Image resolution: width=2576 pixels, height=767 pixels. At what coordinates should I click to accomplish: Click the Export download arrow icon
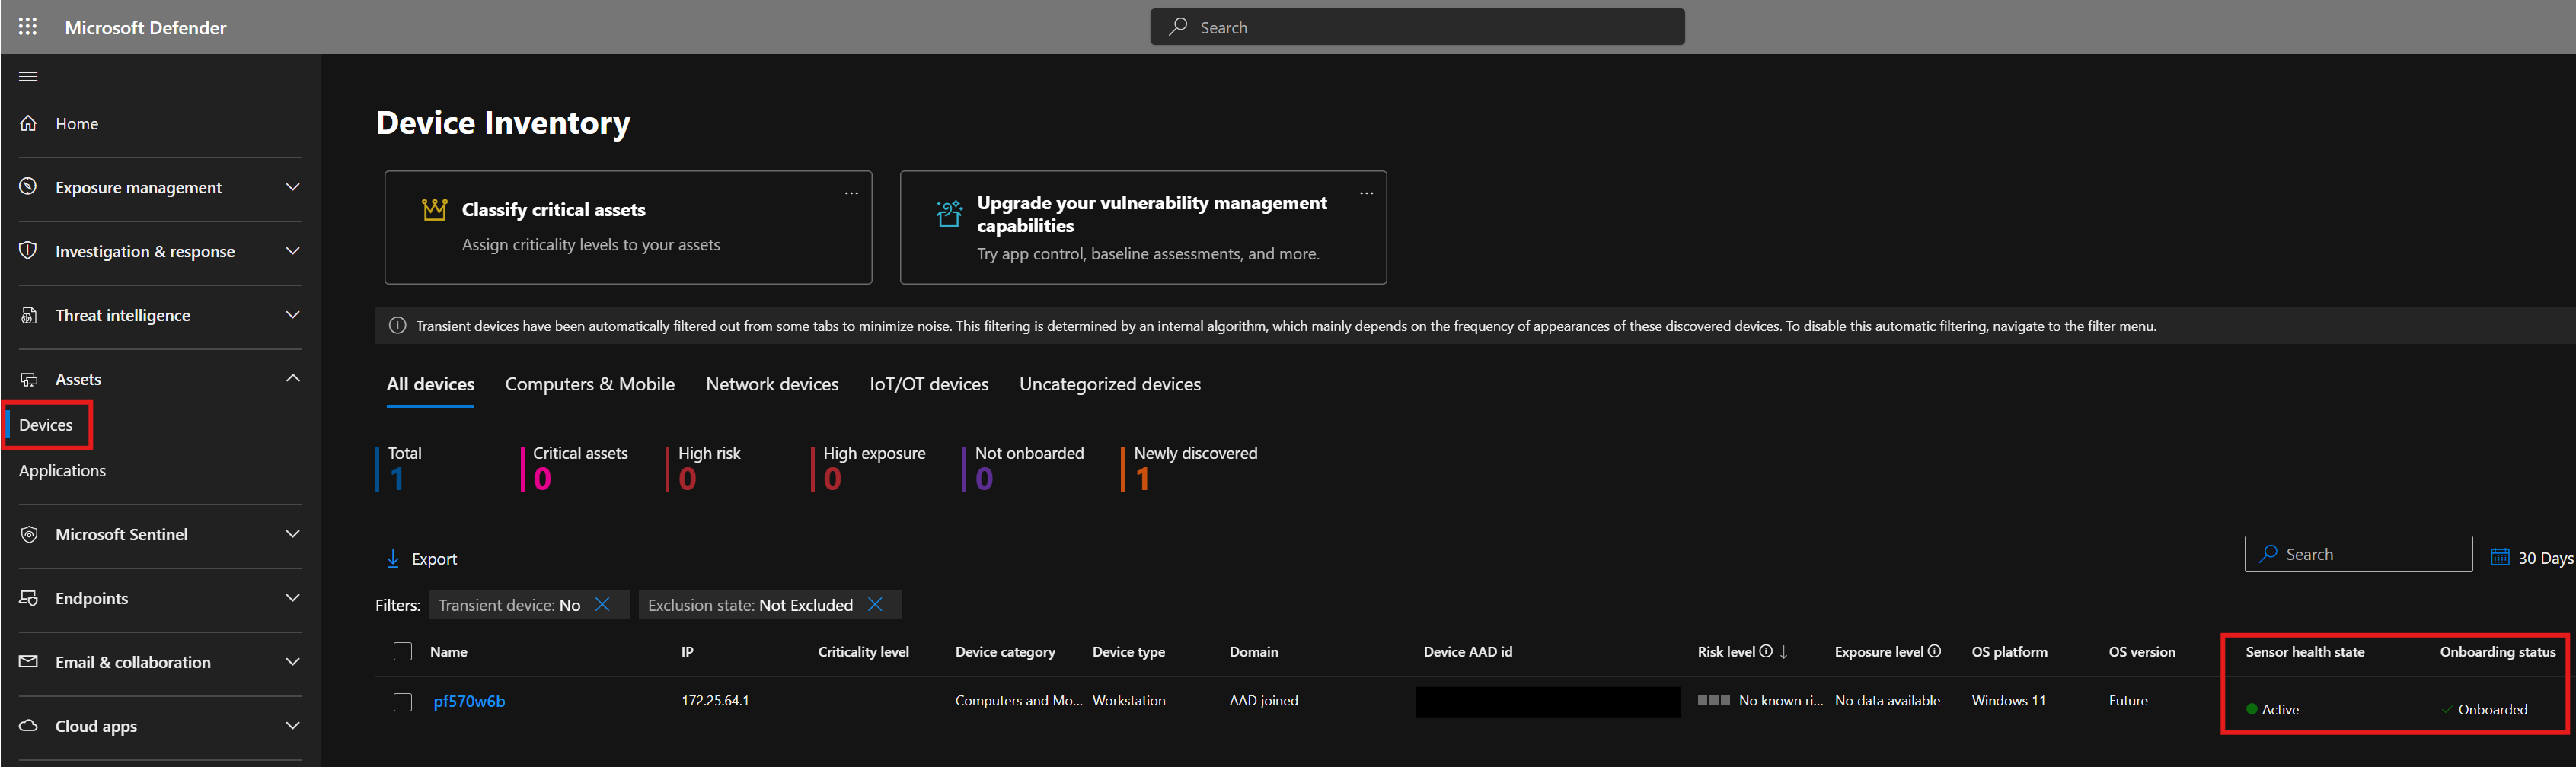click(393, 559)
